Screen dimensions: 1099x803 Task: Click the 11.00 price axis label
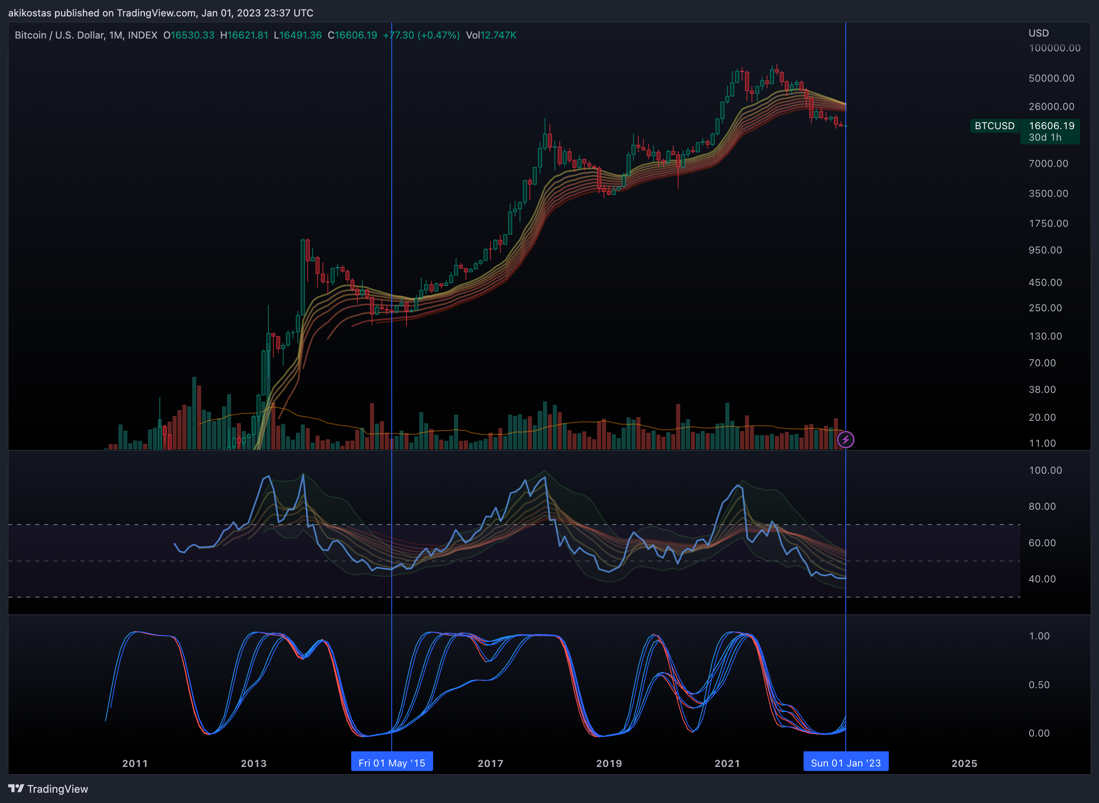pos(1042,443)
